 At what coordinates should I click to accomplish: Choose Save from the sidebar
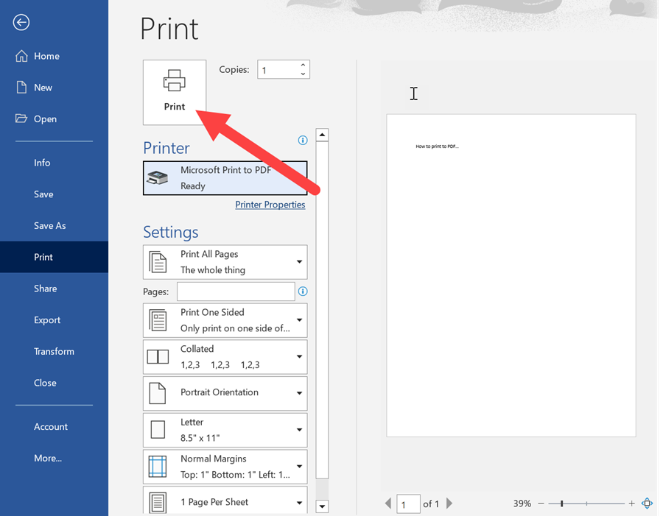(54, 194)
